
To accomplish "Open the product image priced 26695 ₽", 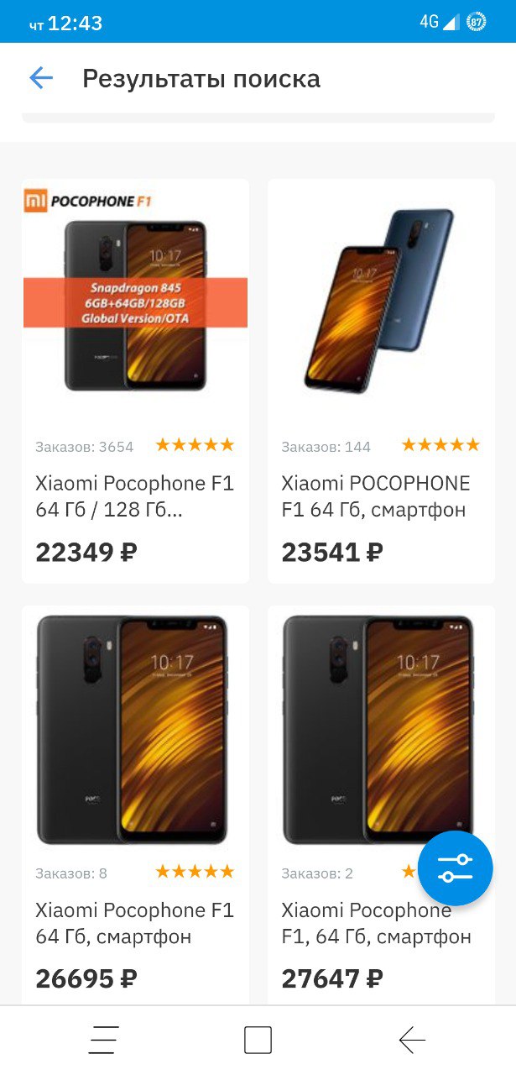I will 135,729.
